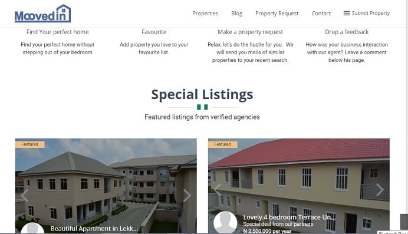The image size is (408, 234).
Task: Click the Moovedin house logo
Action: pos(42,14)
